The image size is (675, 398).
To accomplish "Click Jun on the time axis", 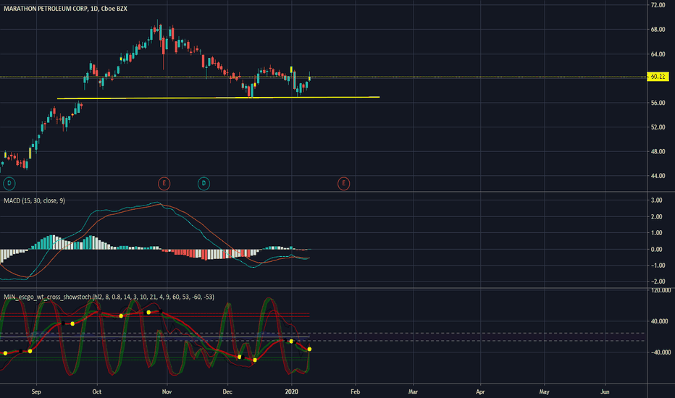I will pos(605,392).
